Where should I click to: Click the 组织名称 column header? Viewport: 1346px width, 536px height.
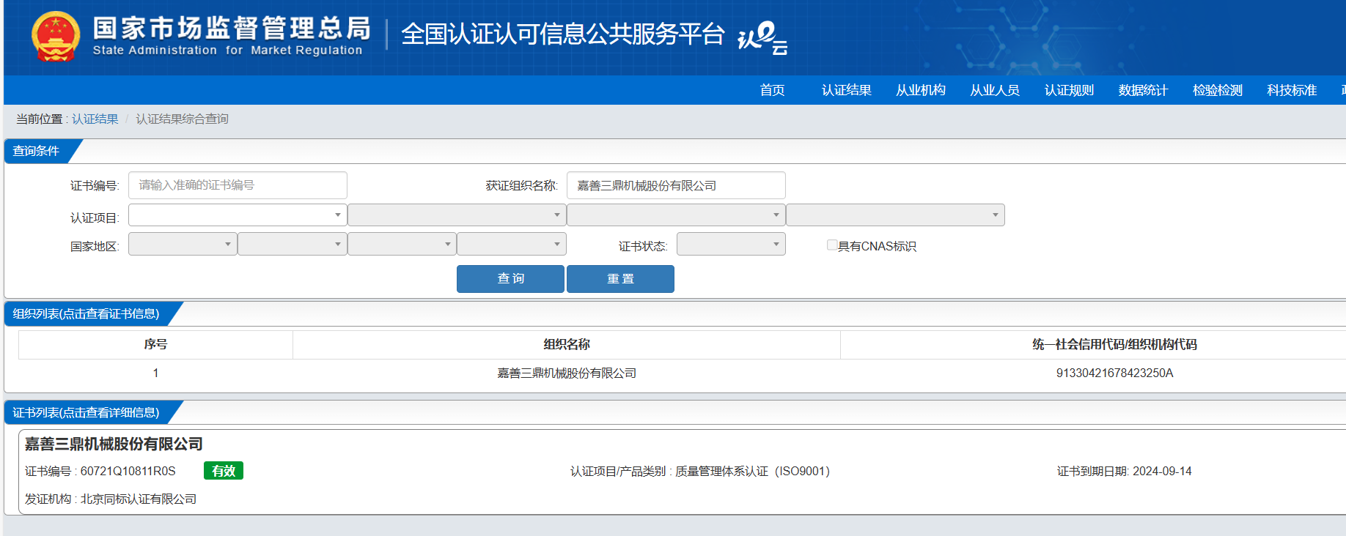click(567, 344)
